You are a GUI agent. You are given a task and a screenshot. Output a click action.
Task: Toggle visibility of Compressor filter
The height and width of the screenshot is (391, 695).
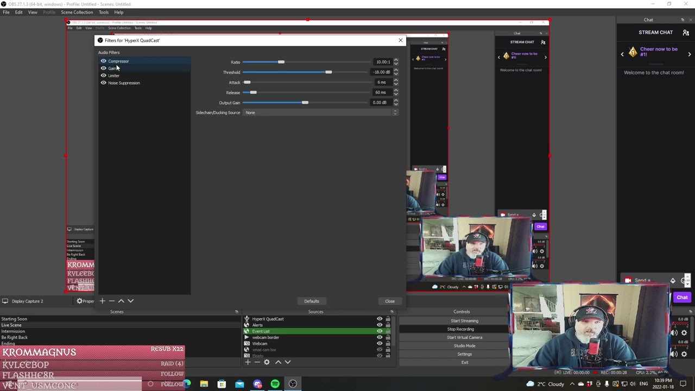[x=103, y=61]
